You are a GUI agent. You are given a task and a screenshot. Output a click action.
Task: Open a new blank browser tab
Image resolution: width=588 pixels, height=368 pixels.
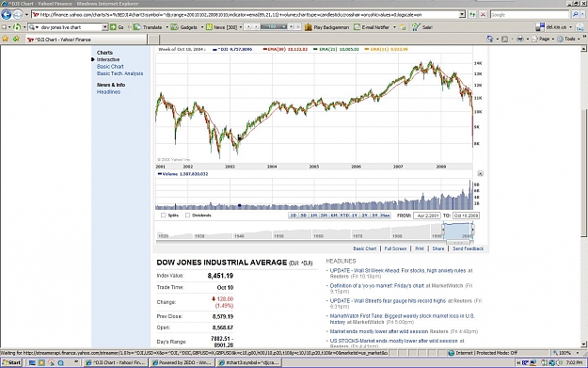153,39
